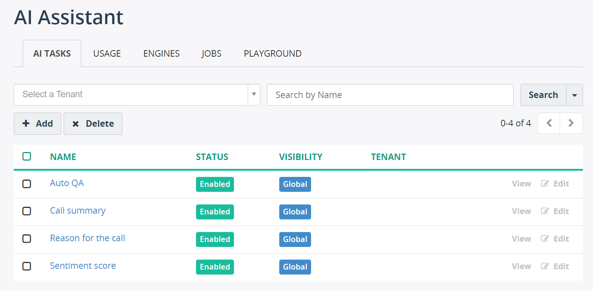Image resolution: width=593 pixels, height=291 pixels.
Task: Switch to the AI TASKS tab
Action: coord(52,54)
